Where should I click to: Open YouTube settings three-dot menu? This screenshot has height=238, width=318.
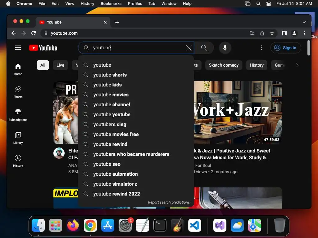coord(261,48)
